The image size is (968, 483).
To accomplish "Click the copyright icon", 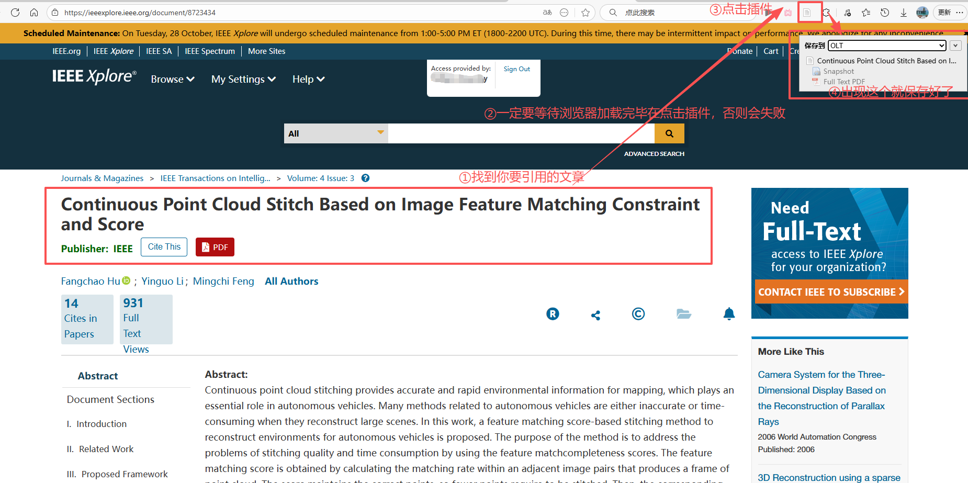I will point(638,314).
